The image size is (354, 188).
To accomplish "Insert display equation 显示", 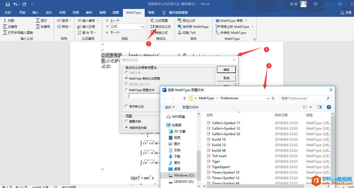I will point(41,21).
